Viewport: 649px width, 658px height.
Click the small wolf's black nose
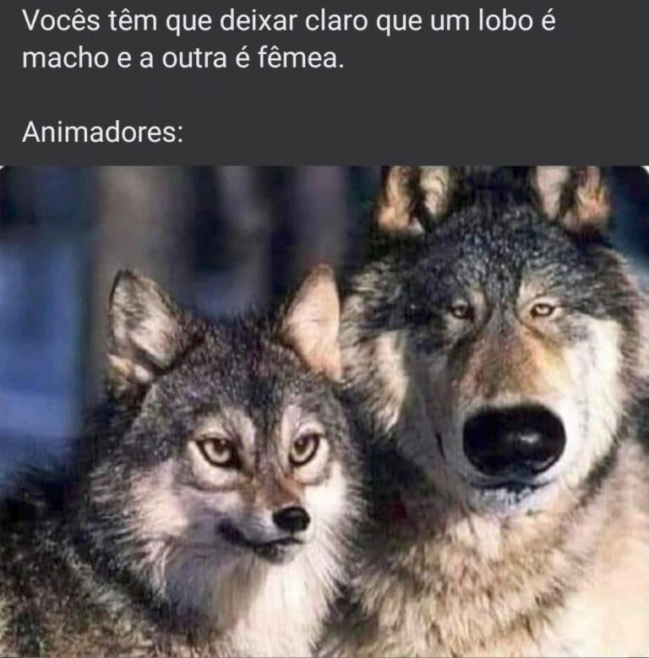pyautogui.click(x=292, y=519)
